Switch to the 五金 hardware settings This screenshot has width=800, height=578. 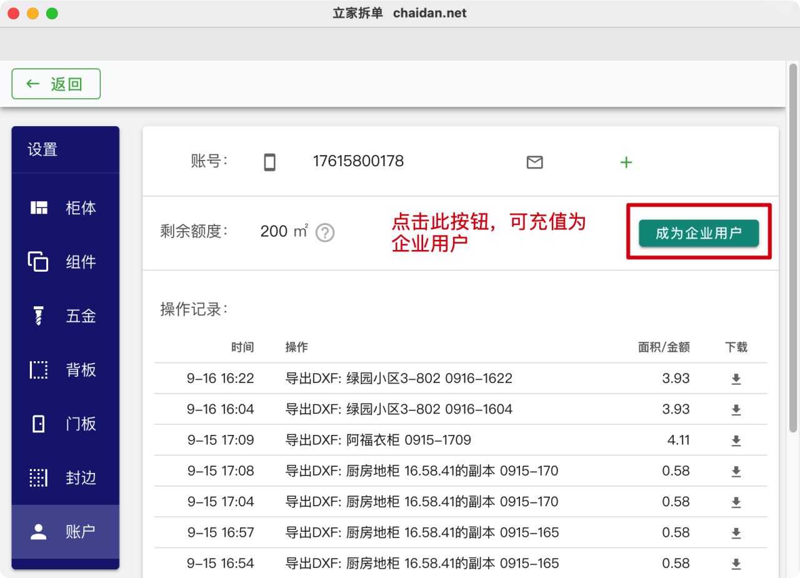[x=65, y=316]
